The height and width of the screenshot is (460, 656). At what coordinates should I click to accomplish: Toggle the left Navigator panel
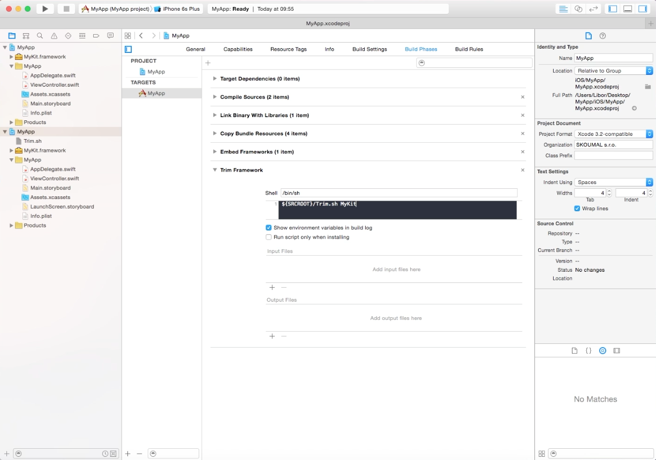click(613, 9)
